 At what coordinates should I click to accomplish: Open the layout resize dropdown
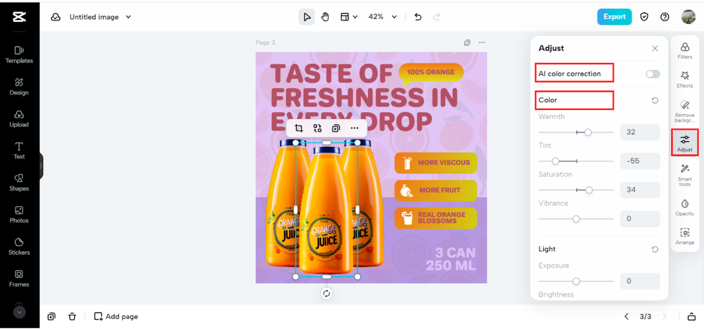pyautogui.click(x=349, y=17)
